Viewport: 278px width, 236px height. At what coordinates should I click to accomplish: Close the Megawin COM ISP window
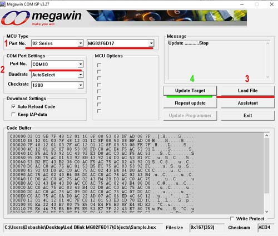click(272, 4)
